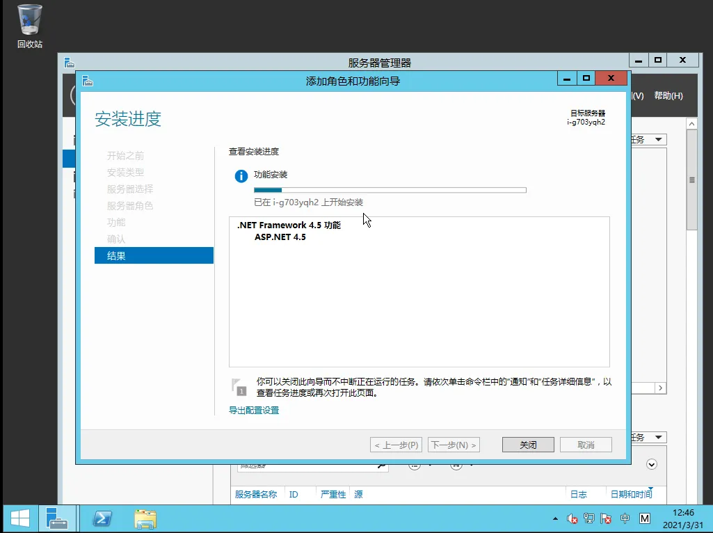Open Action Center flag tray icon
713x533 pixels.
pyautogui.click(x=607, y=518)
